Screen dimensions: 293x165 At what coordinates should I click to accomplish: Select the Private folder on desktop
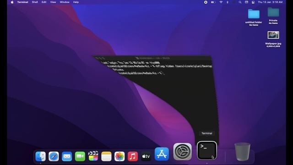click(x=273, y=12)
